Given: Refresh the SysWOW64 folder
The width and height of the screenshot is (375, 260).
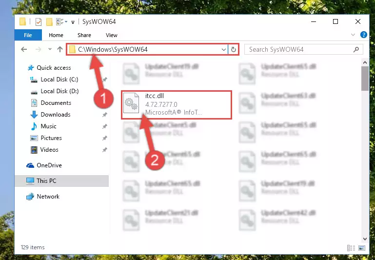Looking at the screenshot, I should (x=234, y=50).
